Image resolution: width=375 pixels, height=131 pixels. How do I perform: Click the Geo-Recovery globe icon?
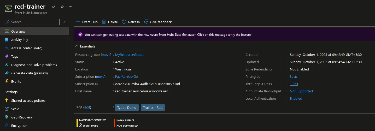(x=7, y=117)
